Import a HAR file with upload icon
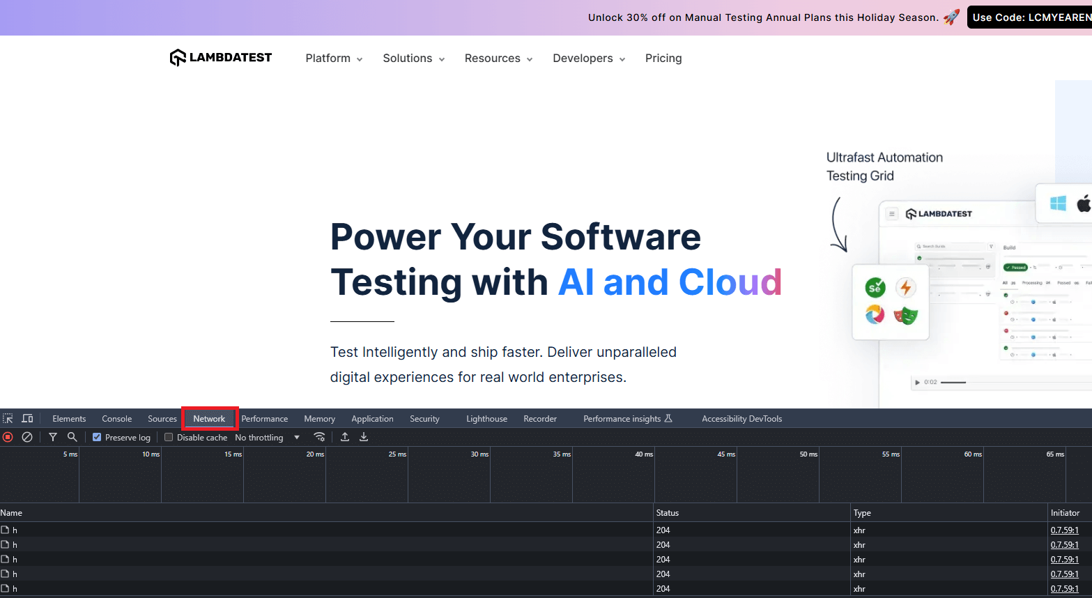Image resolution: width=1092 pixels, height=598 pixels. tap(345, 437)
